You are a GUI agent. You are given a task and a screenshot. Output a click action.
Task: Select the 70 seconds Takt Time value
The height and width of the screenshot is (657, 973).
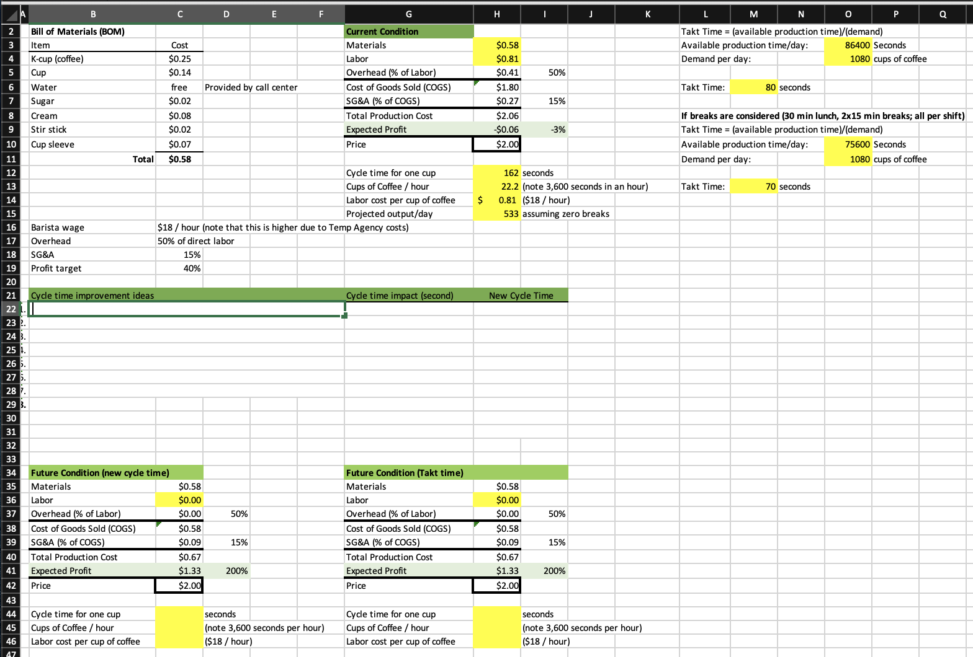click(754, 187)
